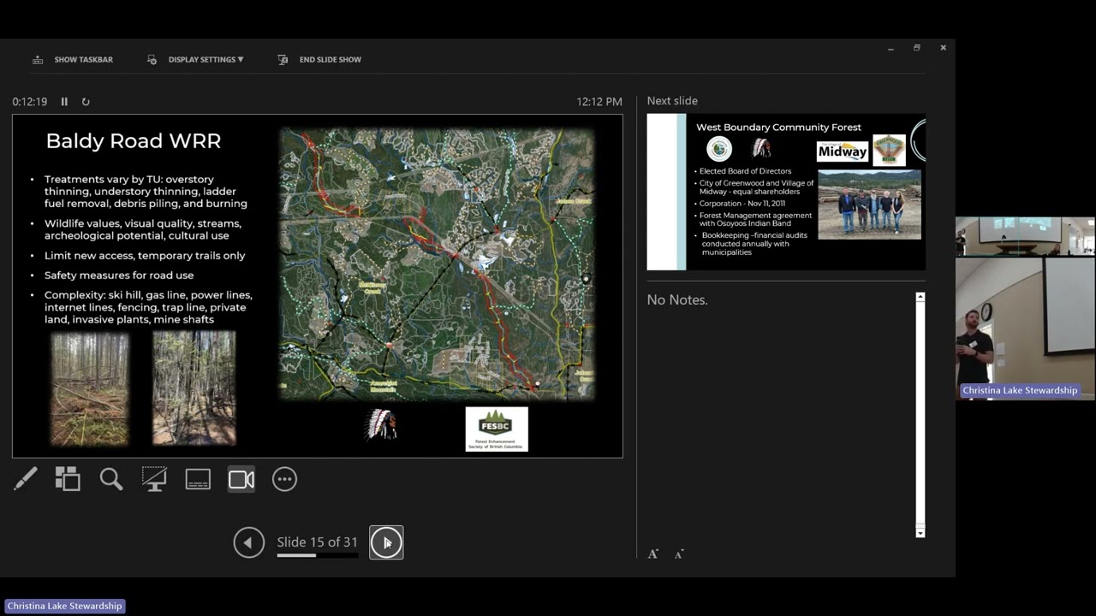Screen dimensions: 1096x616
Task: Click the right forest photo on slide
Action: 194,389
